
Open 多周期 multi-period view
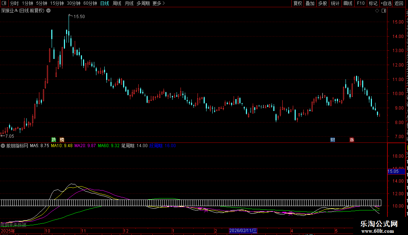click(143, 3)
